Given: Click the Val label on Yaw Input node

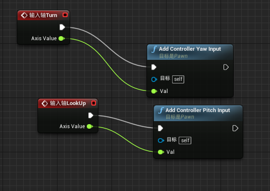Looking at the screenshot, I should point(164,91).
